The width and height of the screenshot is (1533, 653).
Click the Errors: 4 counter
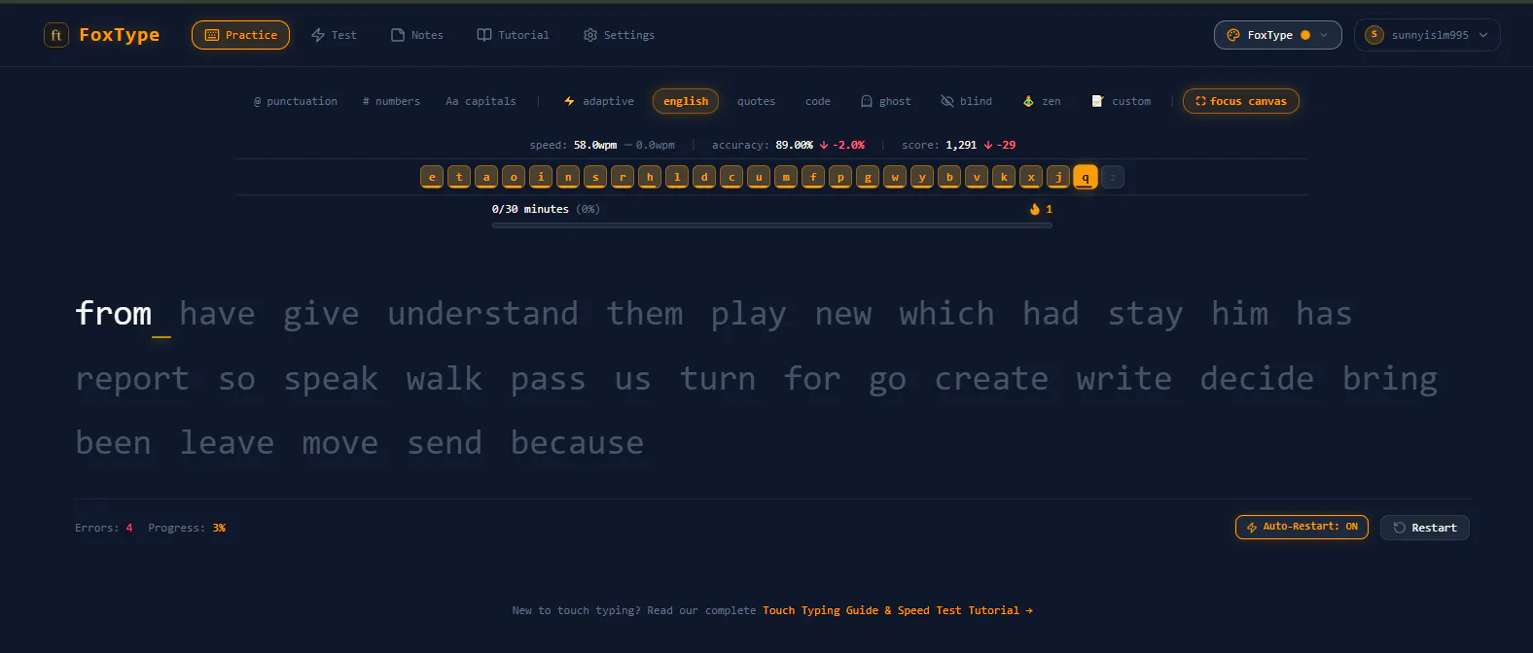coord(104,528)
